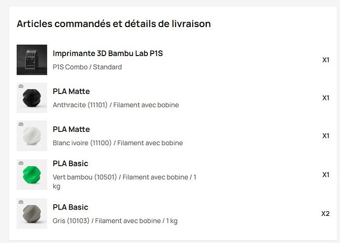Image resolution: width=340 pixels, height=243 pixels.
Task: Click the X1 quantity beside the P1S printer
Action: (326, 60)
